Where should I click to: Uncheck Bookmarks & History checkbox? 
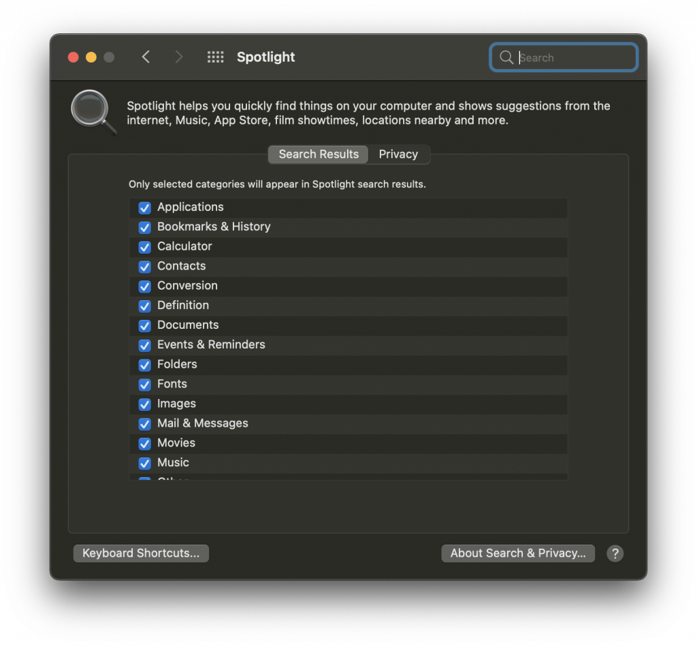(x=144, y=227)
